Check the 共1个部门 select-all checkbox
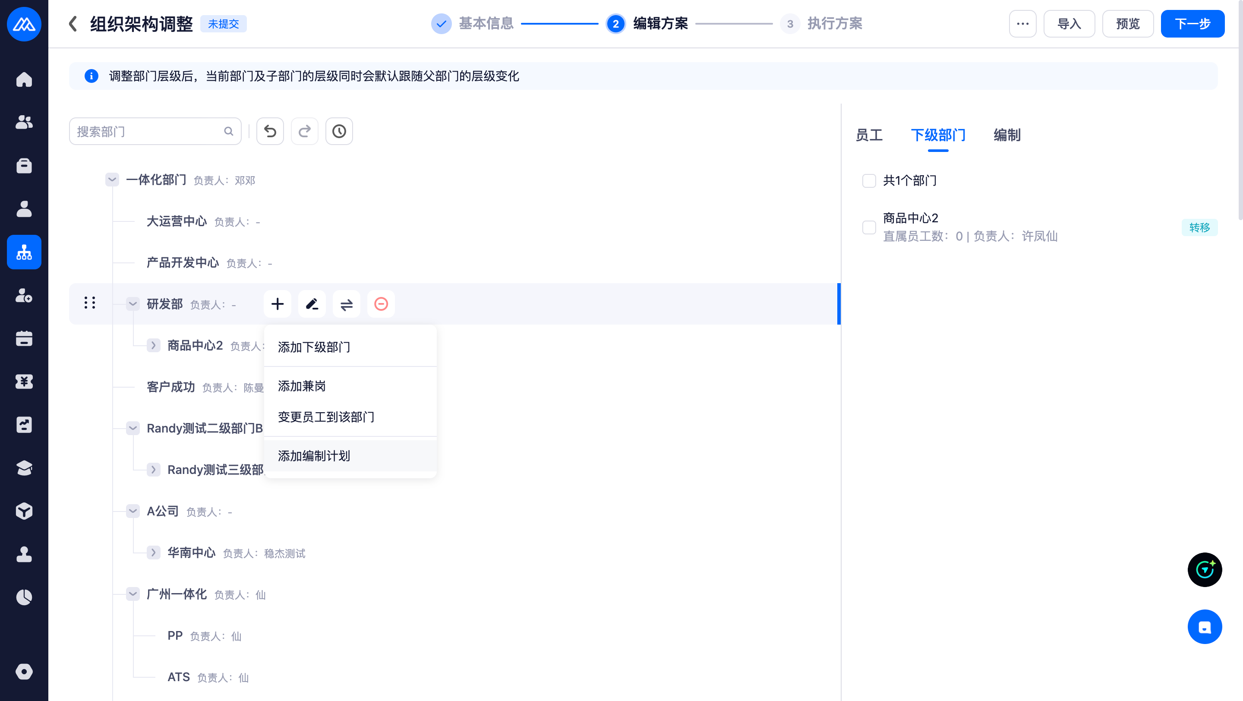 pyautogui.click(x=868, y=180)
